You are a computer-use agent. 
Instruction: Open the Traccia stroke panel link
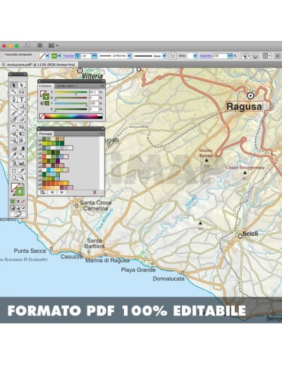(68, 56)
